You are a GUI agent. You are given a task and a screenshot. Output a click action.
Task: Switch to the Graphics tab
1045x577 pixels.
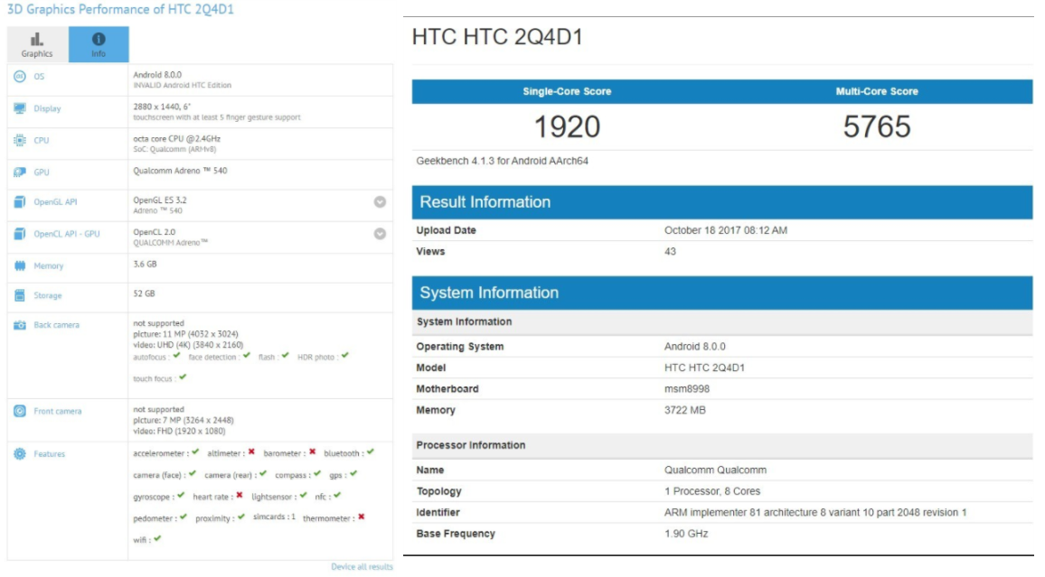click(x=37, y=44)
